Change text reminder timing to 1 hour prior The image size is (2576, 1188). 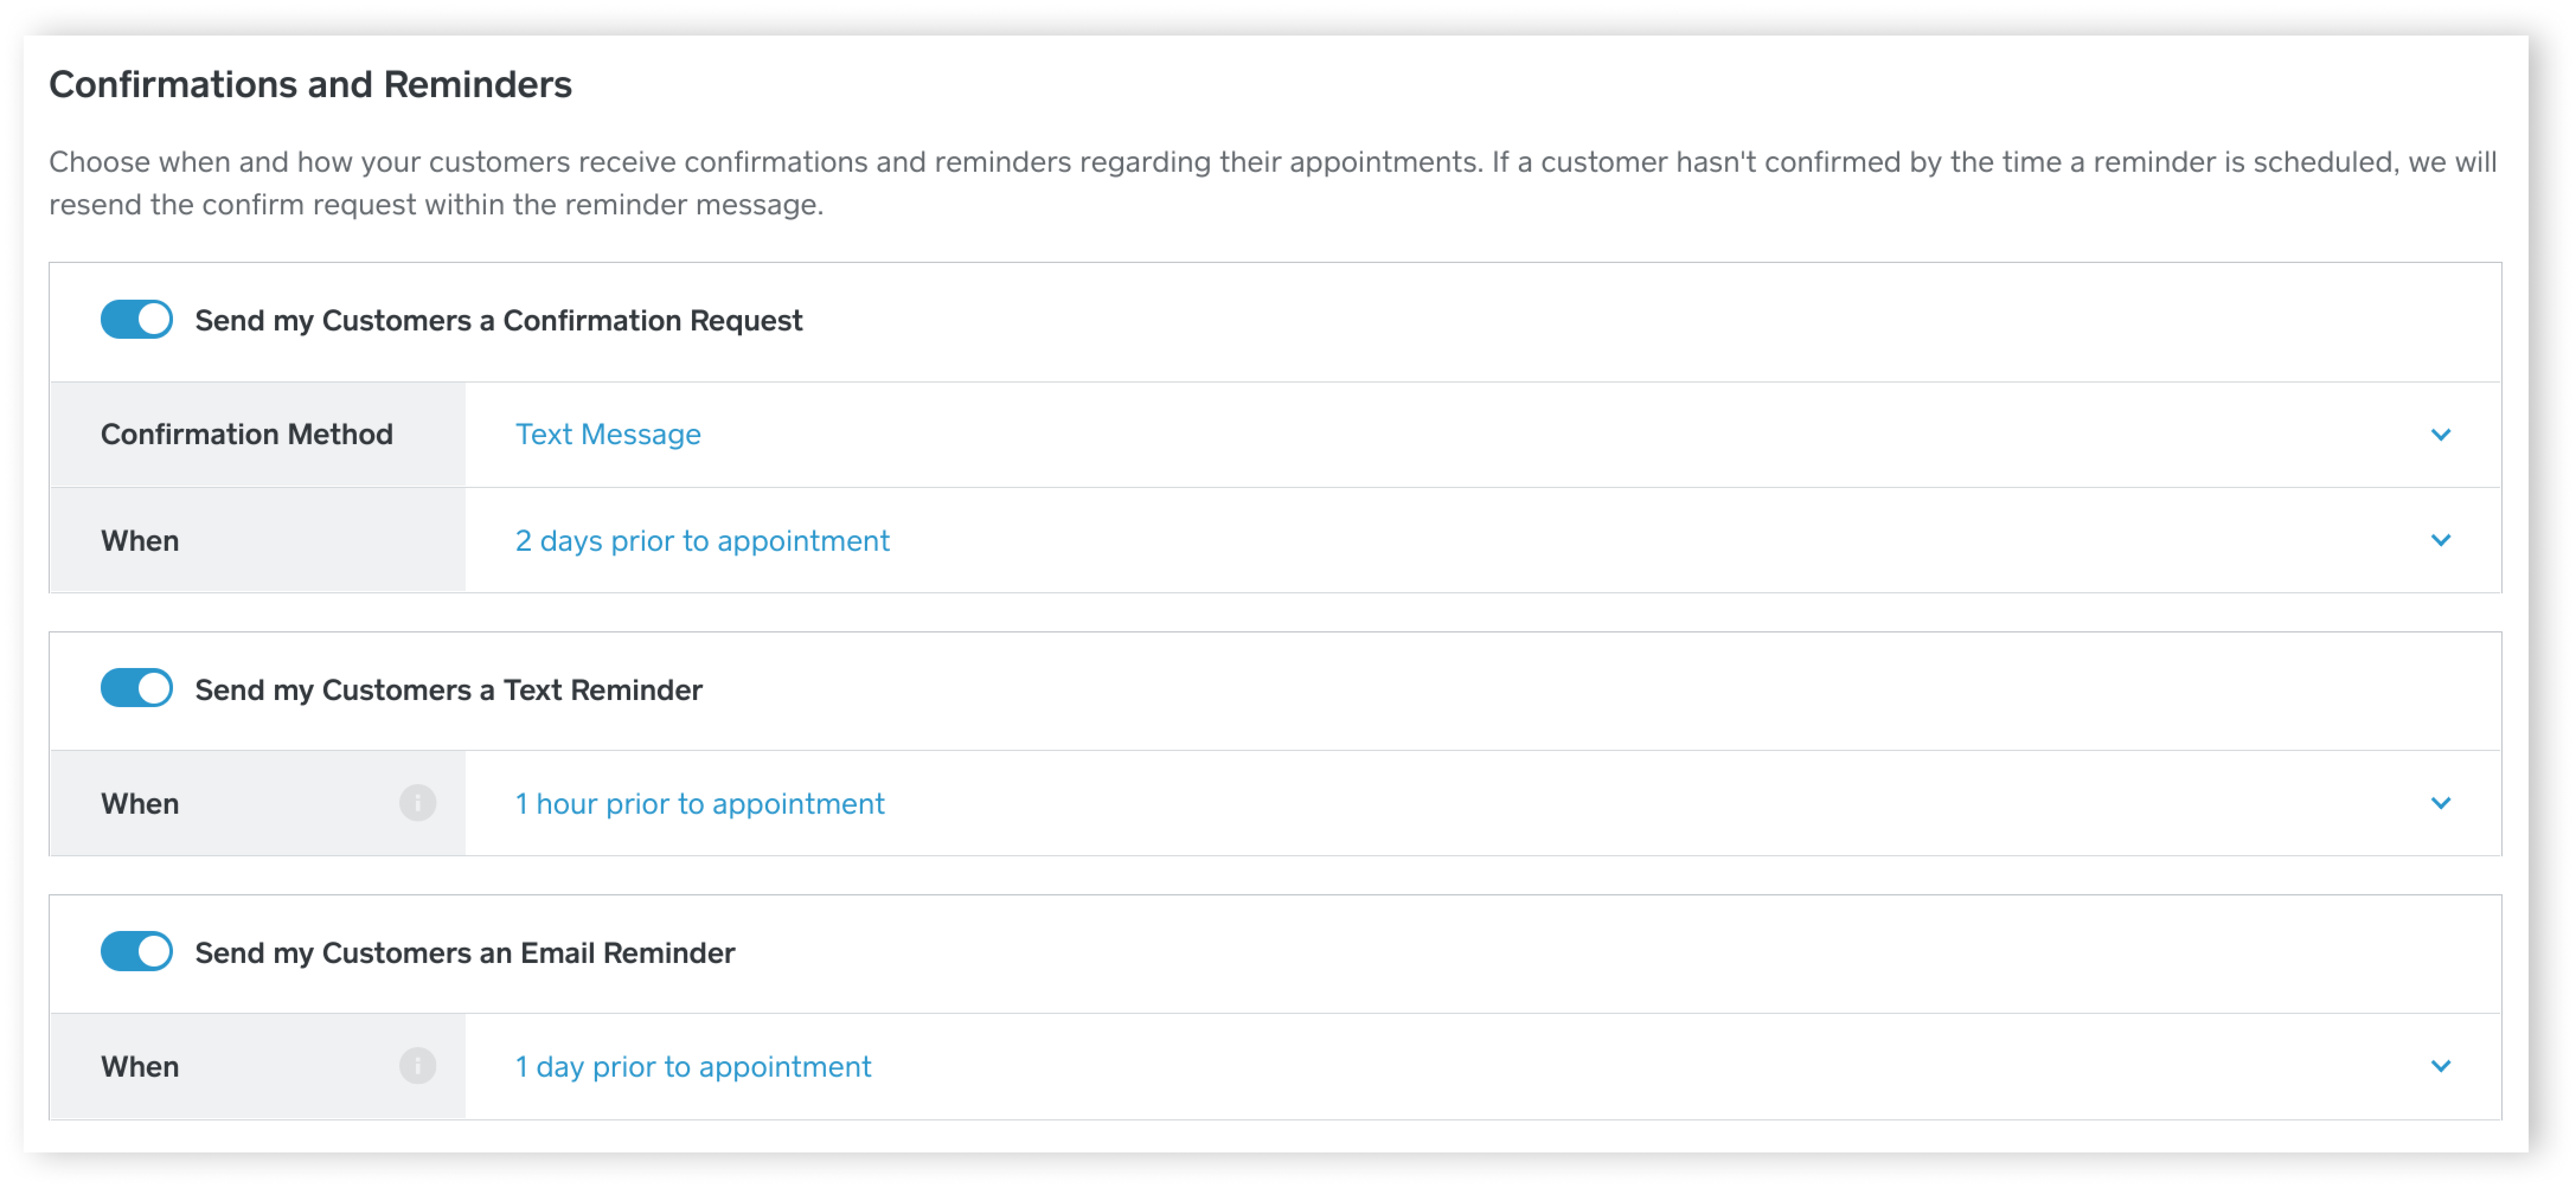698,804
